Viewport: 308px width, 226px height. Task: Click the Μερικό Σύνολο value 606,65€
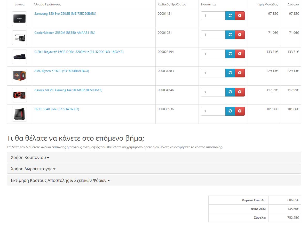[x=293, y=200]
